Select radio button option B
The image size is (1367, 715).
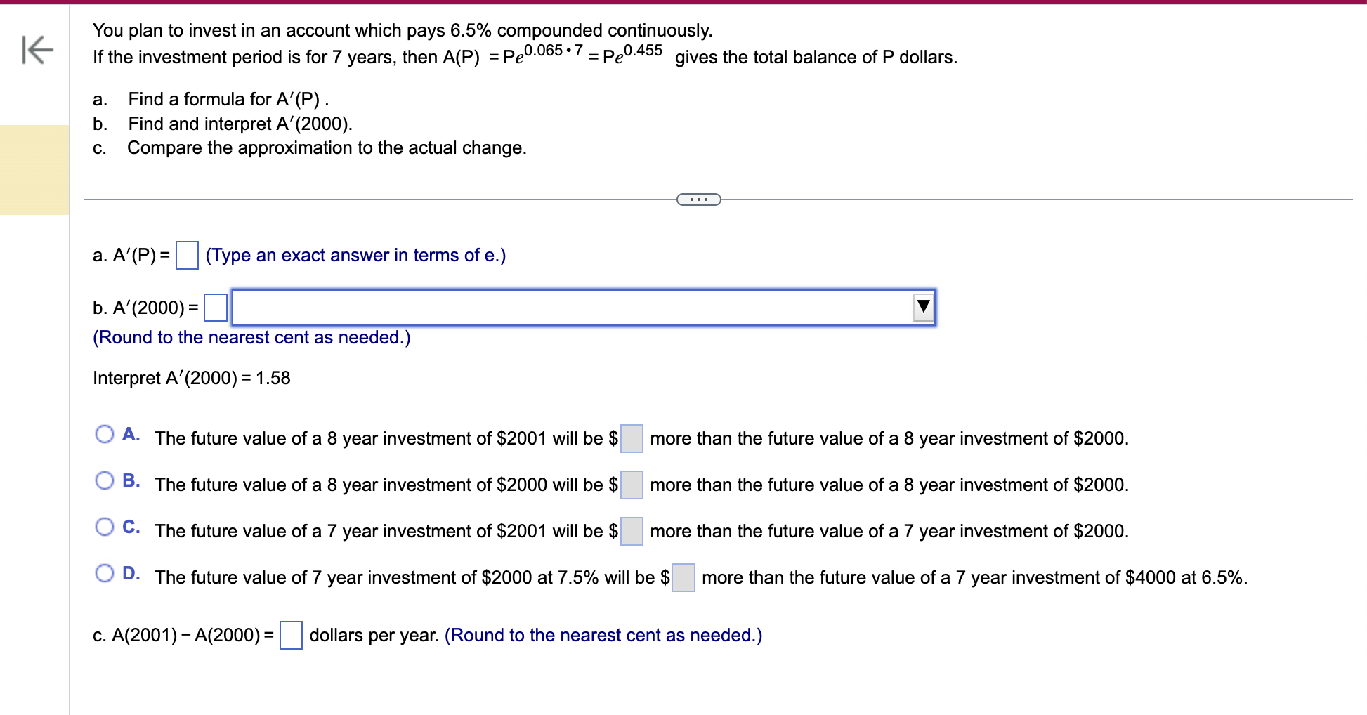[105, 480]
